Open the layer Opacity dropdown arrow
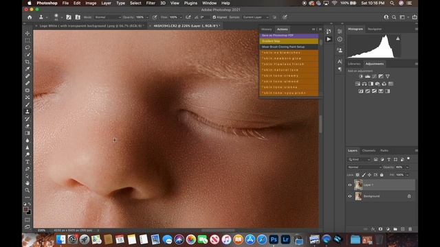This screenshot has width=440, height=247. coord(407,167)
